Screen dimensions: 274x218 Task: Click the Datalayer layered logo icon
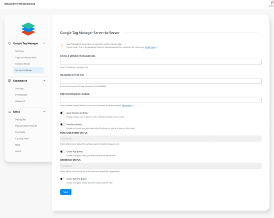click(x=28, y=29)
